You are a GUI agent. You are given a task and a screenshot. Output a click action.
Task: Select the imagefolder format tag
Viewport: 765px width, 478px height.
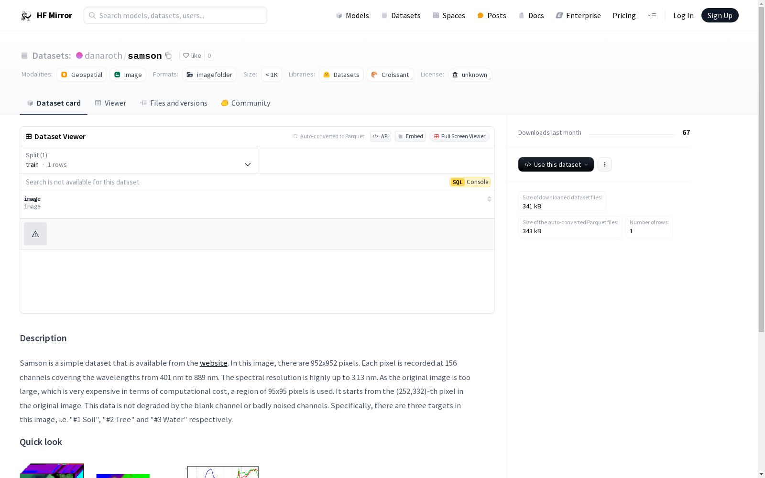[209, 75]
